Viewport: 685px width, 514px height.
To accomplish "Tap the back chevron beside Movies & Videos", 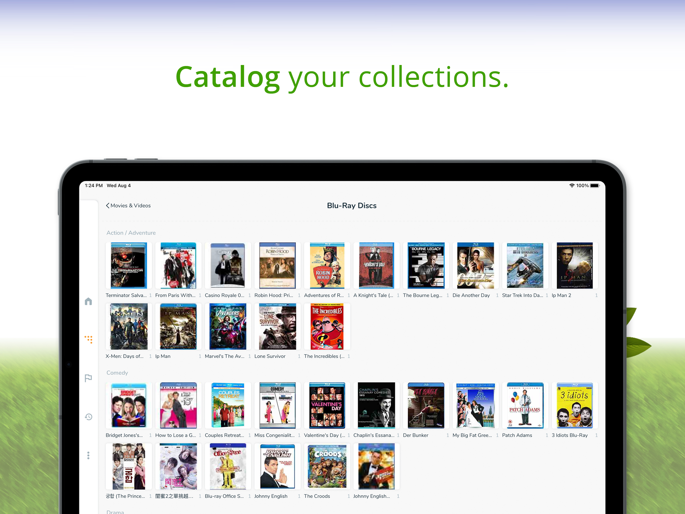I will click(x=108, y=206).
